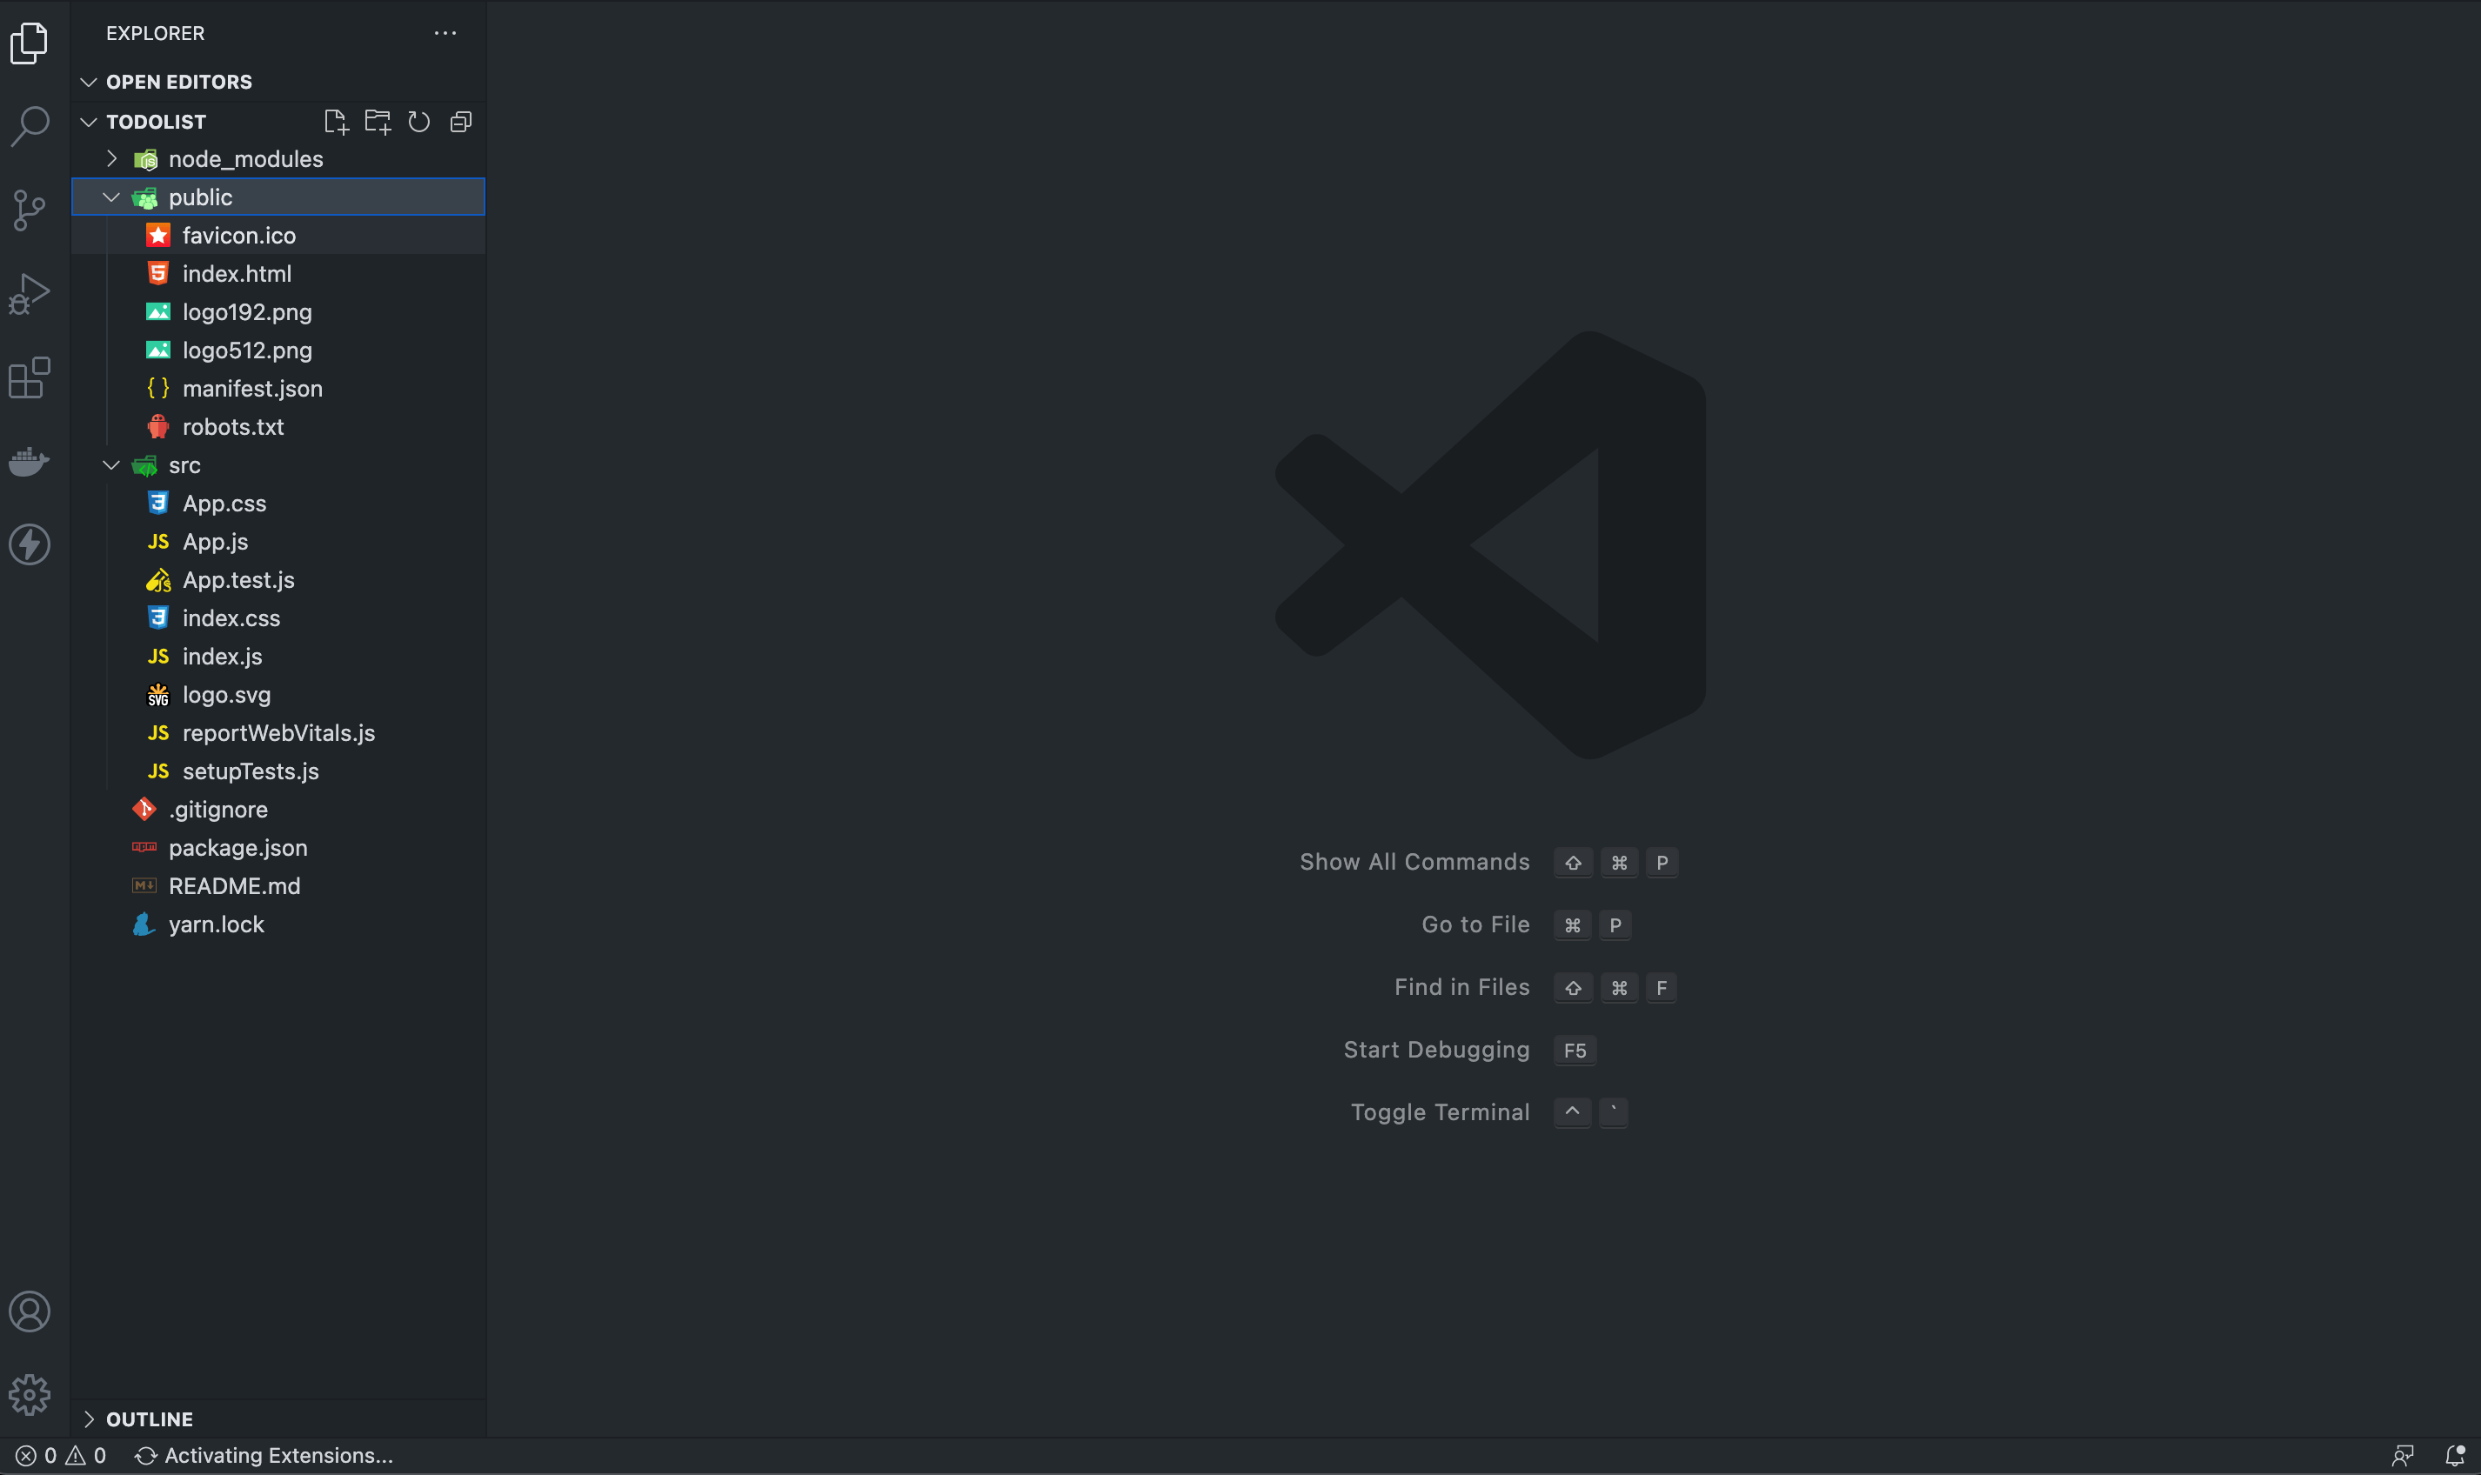Screen dimensions: 2481x1475
Task: Open reportWebVitals.js file
Action: [278, 732]
